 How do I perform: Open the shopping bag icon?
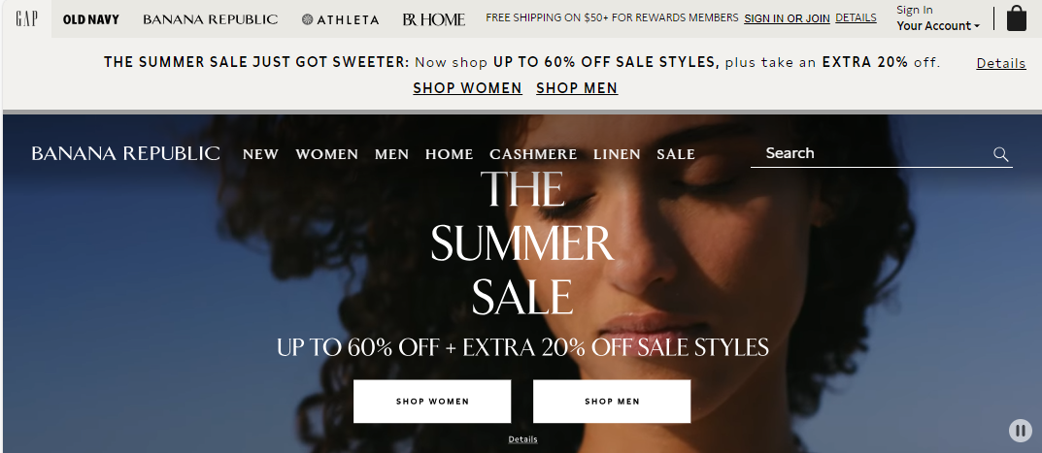tap(1016, 18)
